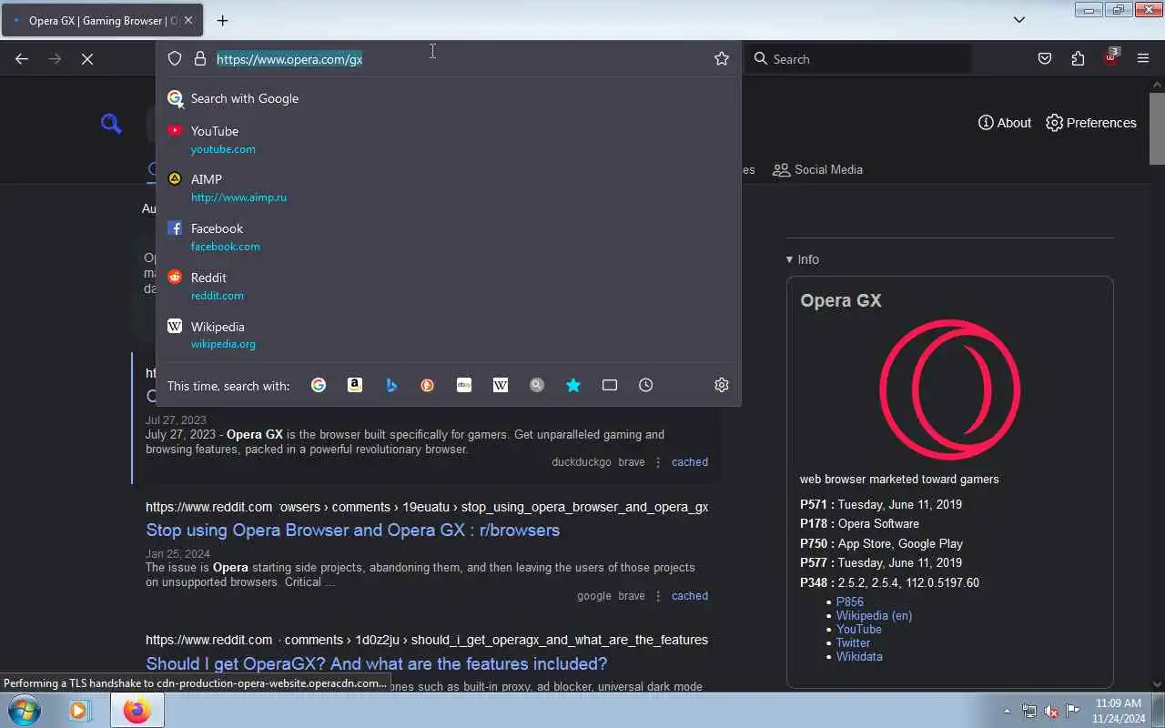This screenshot has height=728, width=1165.
Task: Open 'Should I get OperaGX?' result
Action: pyautogui.click(x=377, y=663)
